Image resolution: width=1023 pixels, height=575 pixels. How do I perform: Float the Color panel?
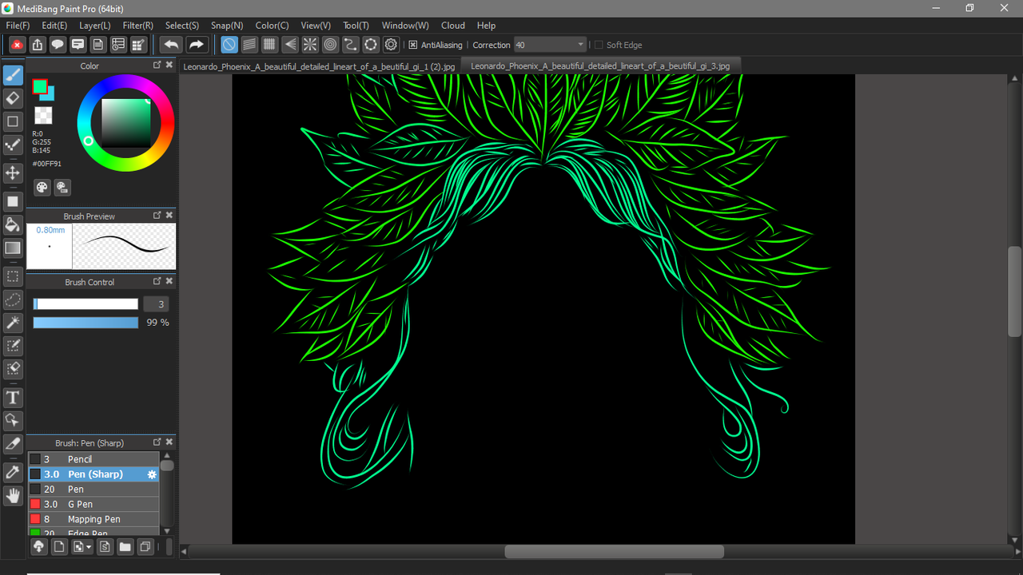[157, 65]
